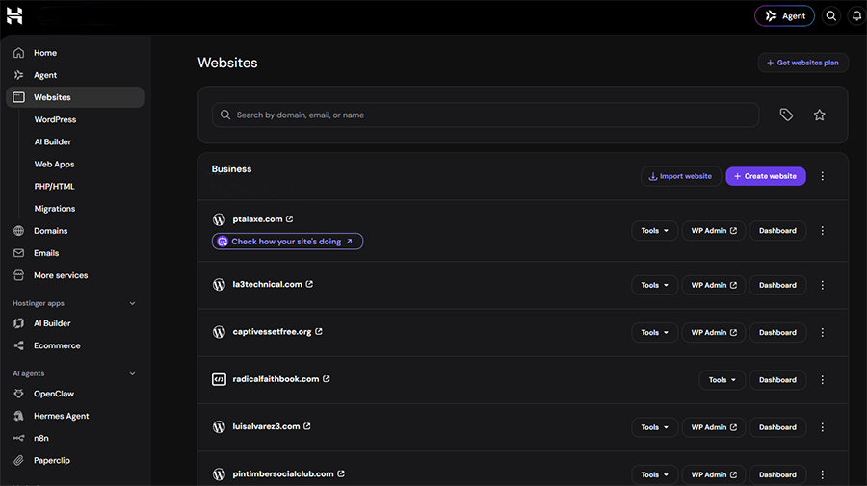Open the search magnifier in top bar
The image size is (867, 486).
(x=831, y=16)
